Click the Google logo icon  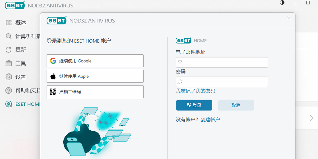53,61
